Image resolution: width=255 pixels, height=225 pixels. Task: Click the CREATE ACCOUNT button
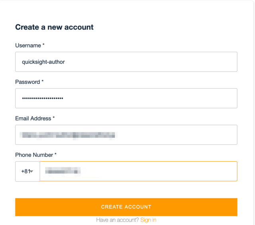click(126, 207)
